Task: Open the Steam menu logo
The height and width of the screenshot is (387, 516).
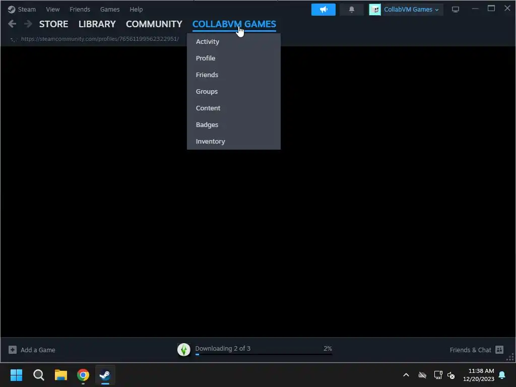Action: (x=12, y=10)
